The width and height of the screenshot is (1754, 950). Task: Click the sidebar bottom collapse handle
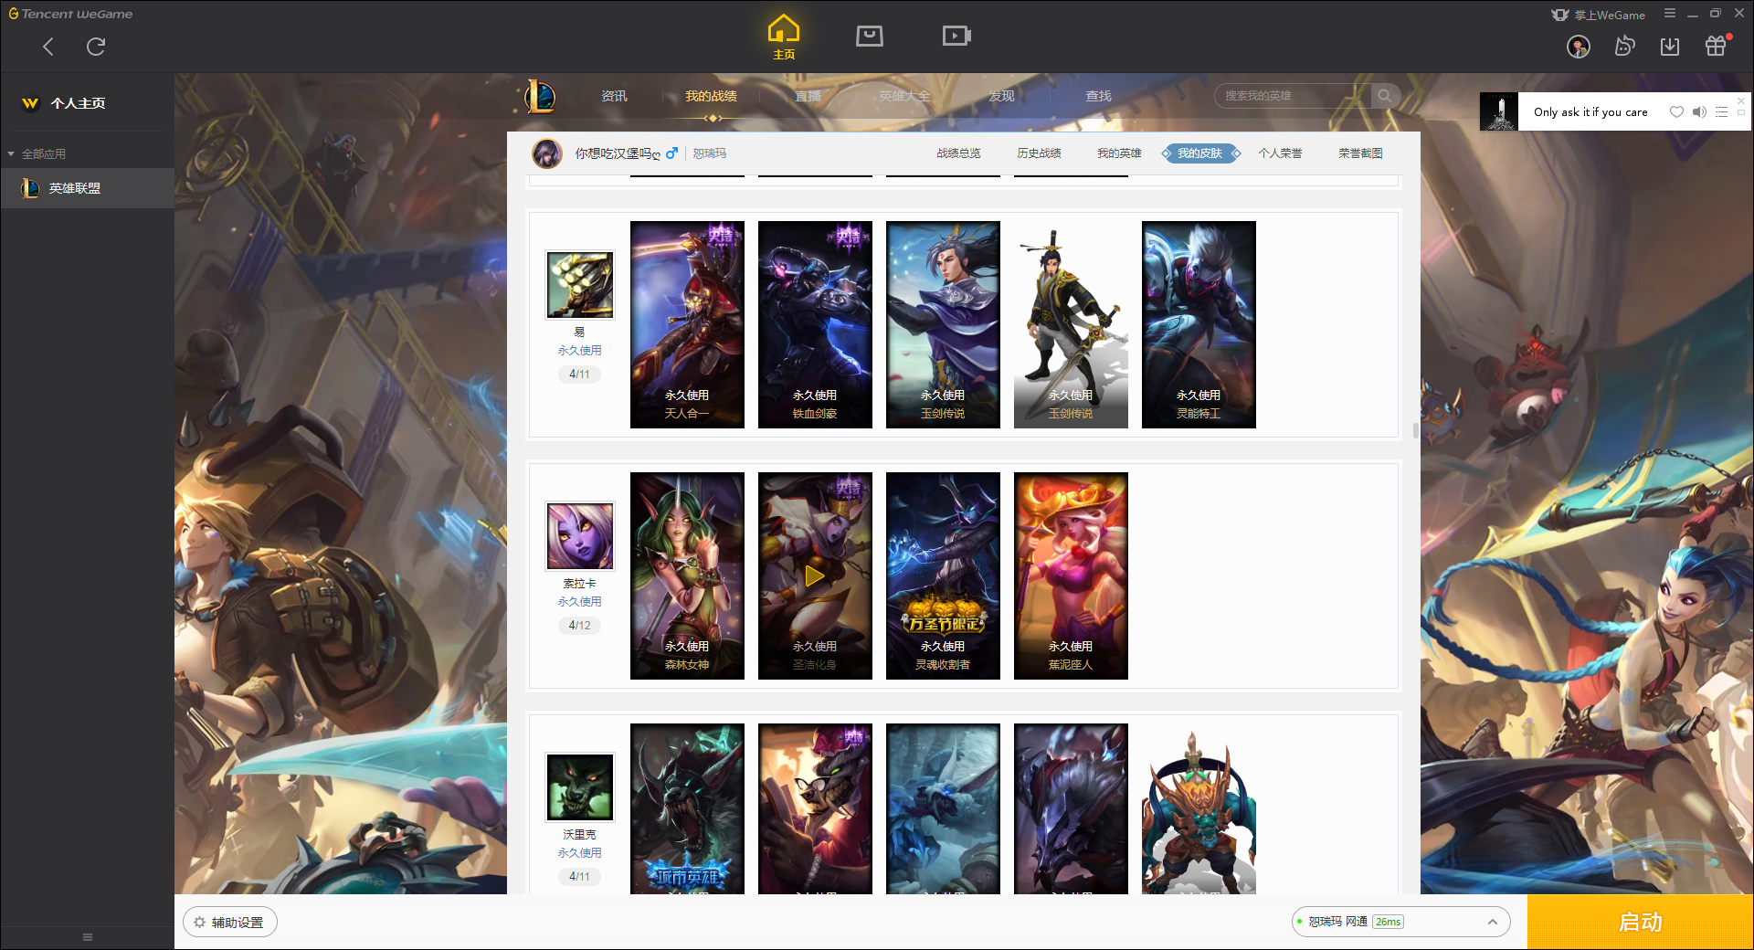point(88,937)
